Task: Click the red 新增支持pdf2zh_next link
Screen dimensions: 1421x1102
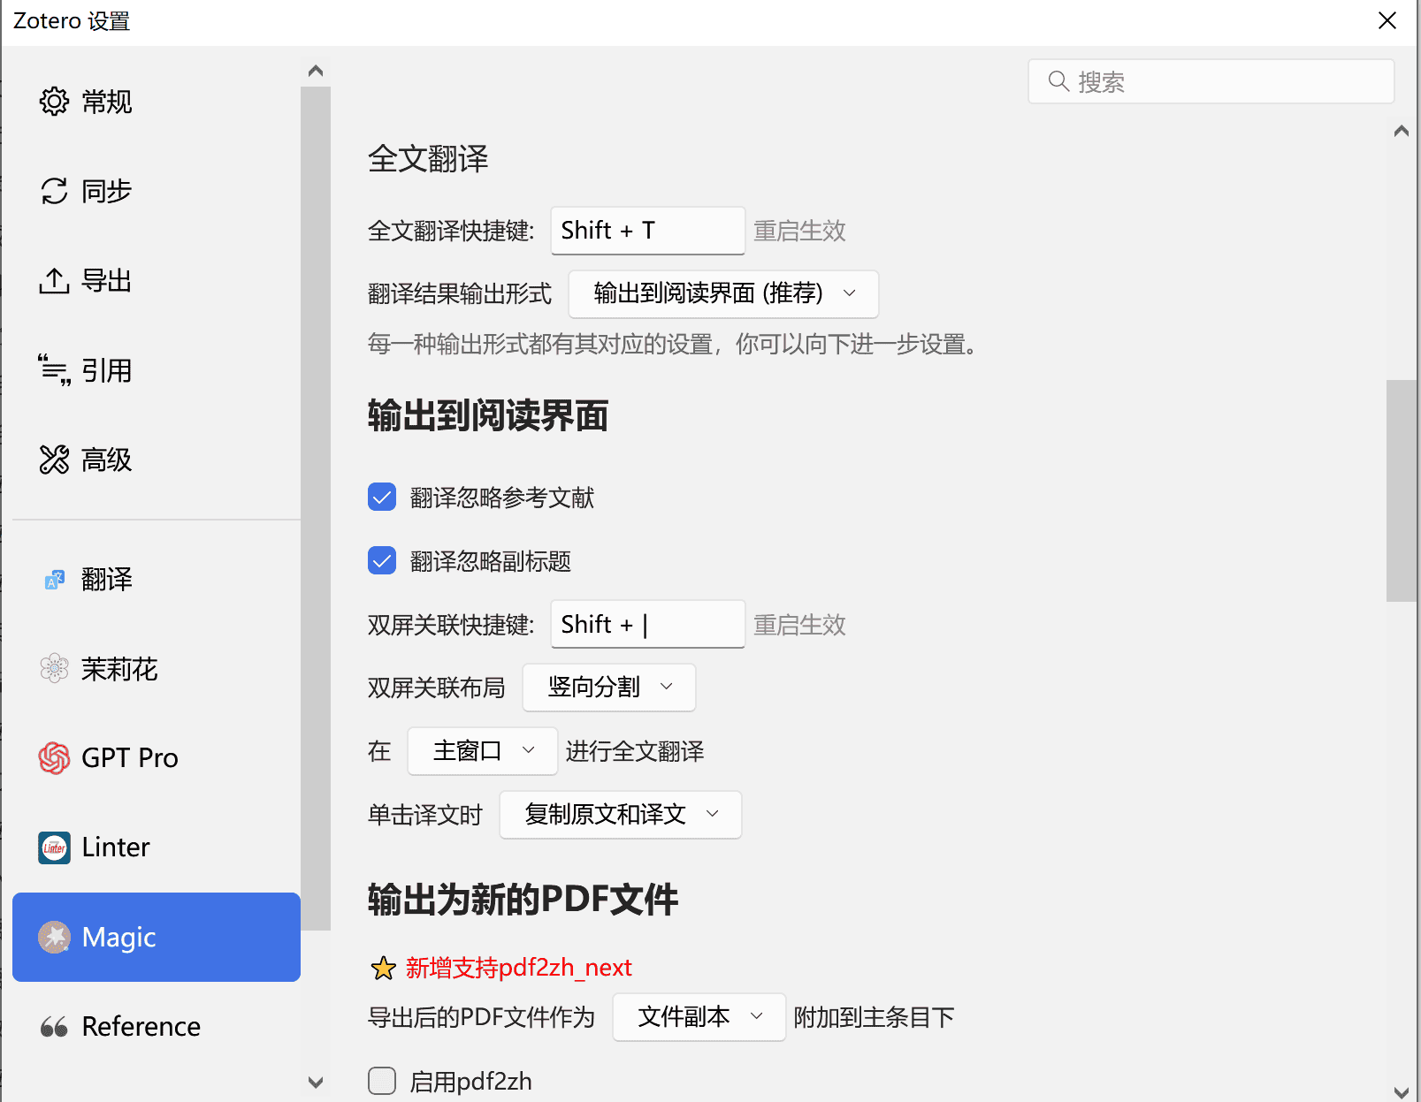Action: 518,968
